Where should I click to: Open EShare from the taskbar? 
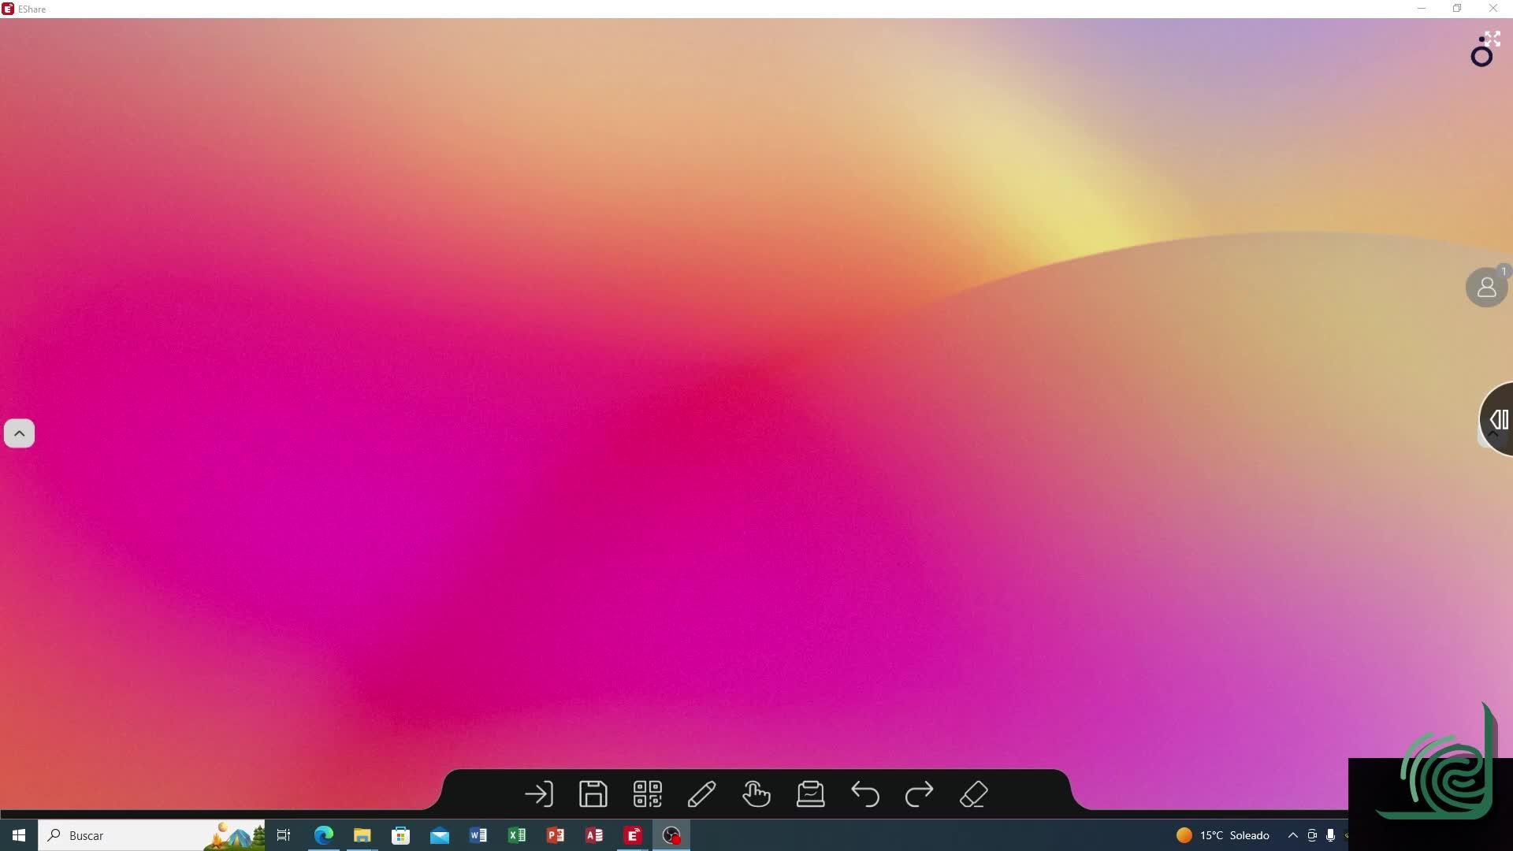click(x=633, y=835)
